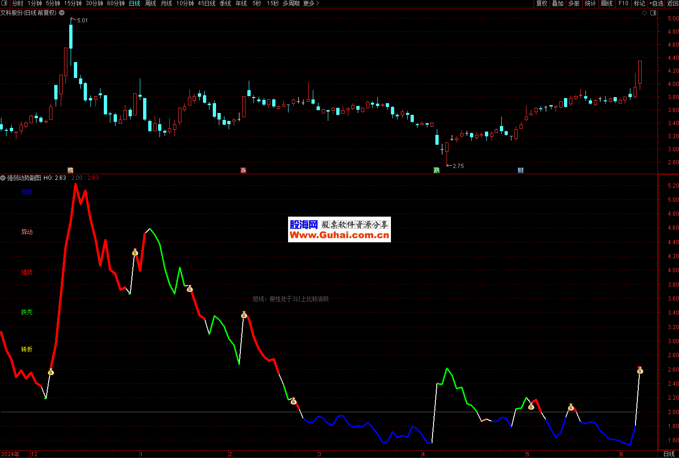Image resolution: width=679 pixels, height=458 pixels.
Task: Switch to the 周线 weekly period
Action: [151, 3]
